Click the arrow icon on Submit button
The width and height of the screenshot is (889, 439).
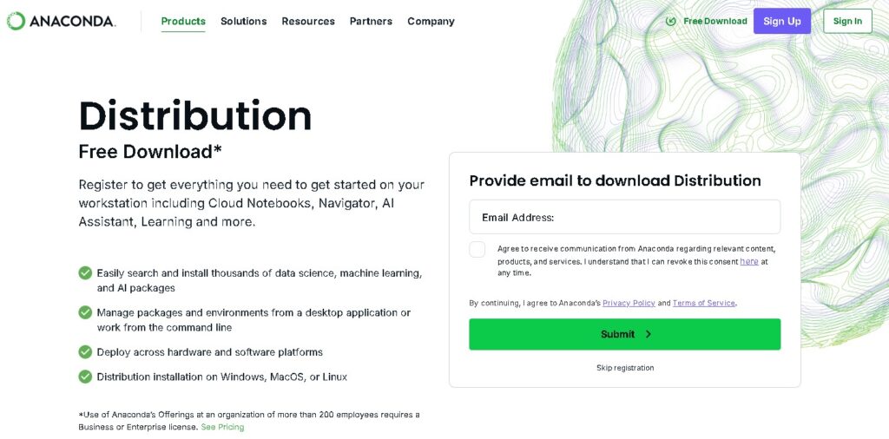[649, 334]
